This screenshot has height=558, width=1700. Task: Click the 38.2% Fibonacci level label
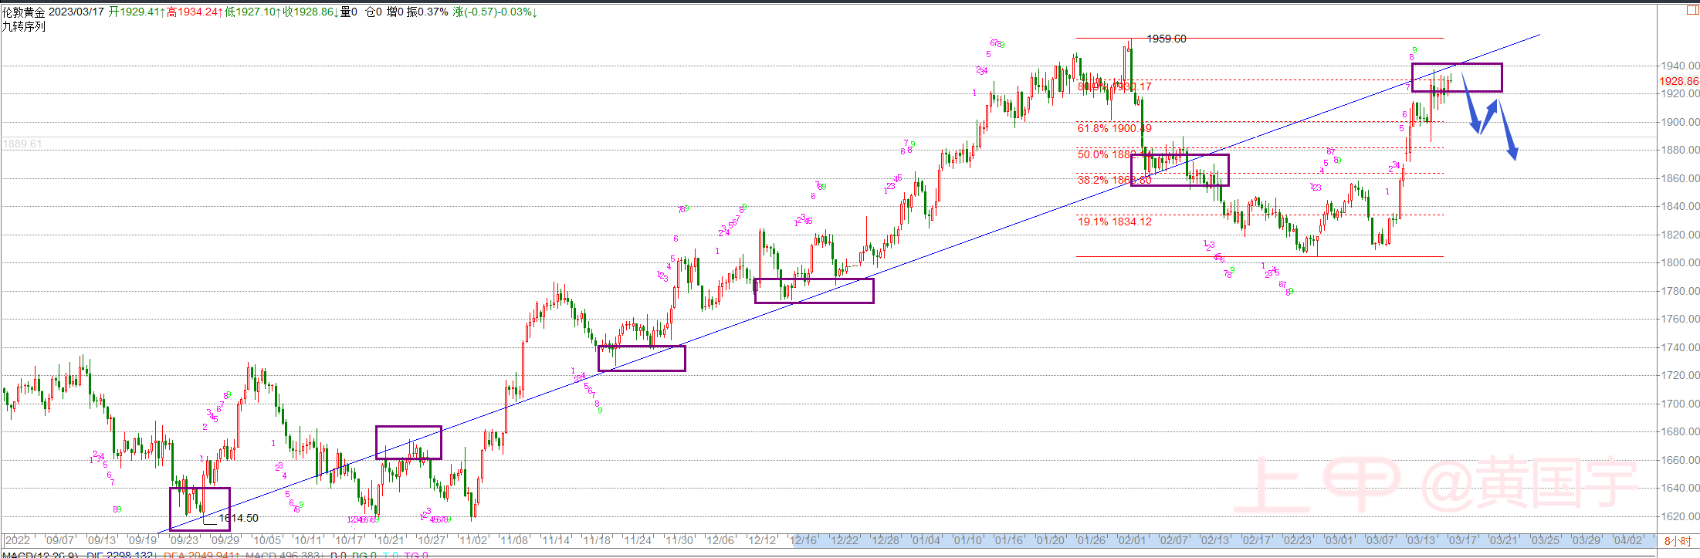point(1115,180)
